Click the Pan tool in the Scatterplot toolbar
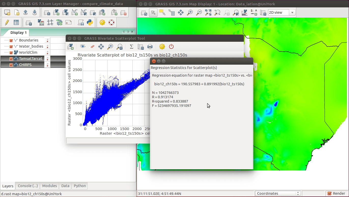 [101, 47]
